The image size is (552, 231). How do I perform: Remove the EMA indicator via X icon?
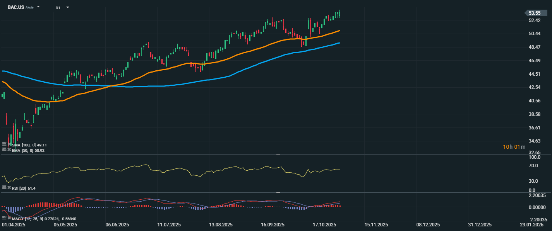tap(9, 149)
